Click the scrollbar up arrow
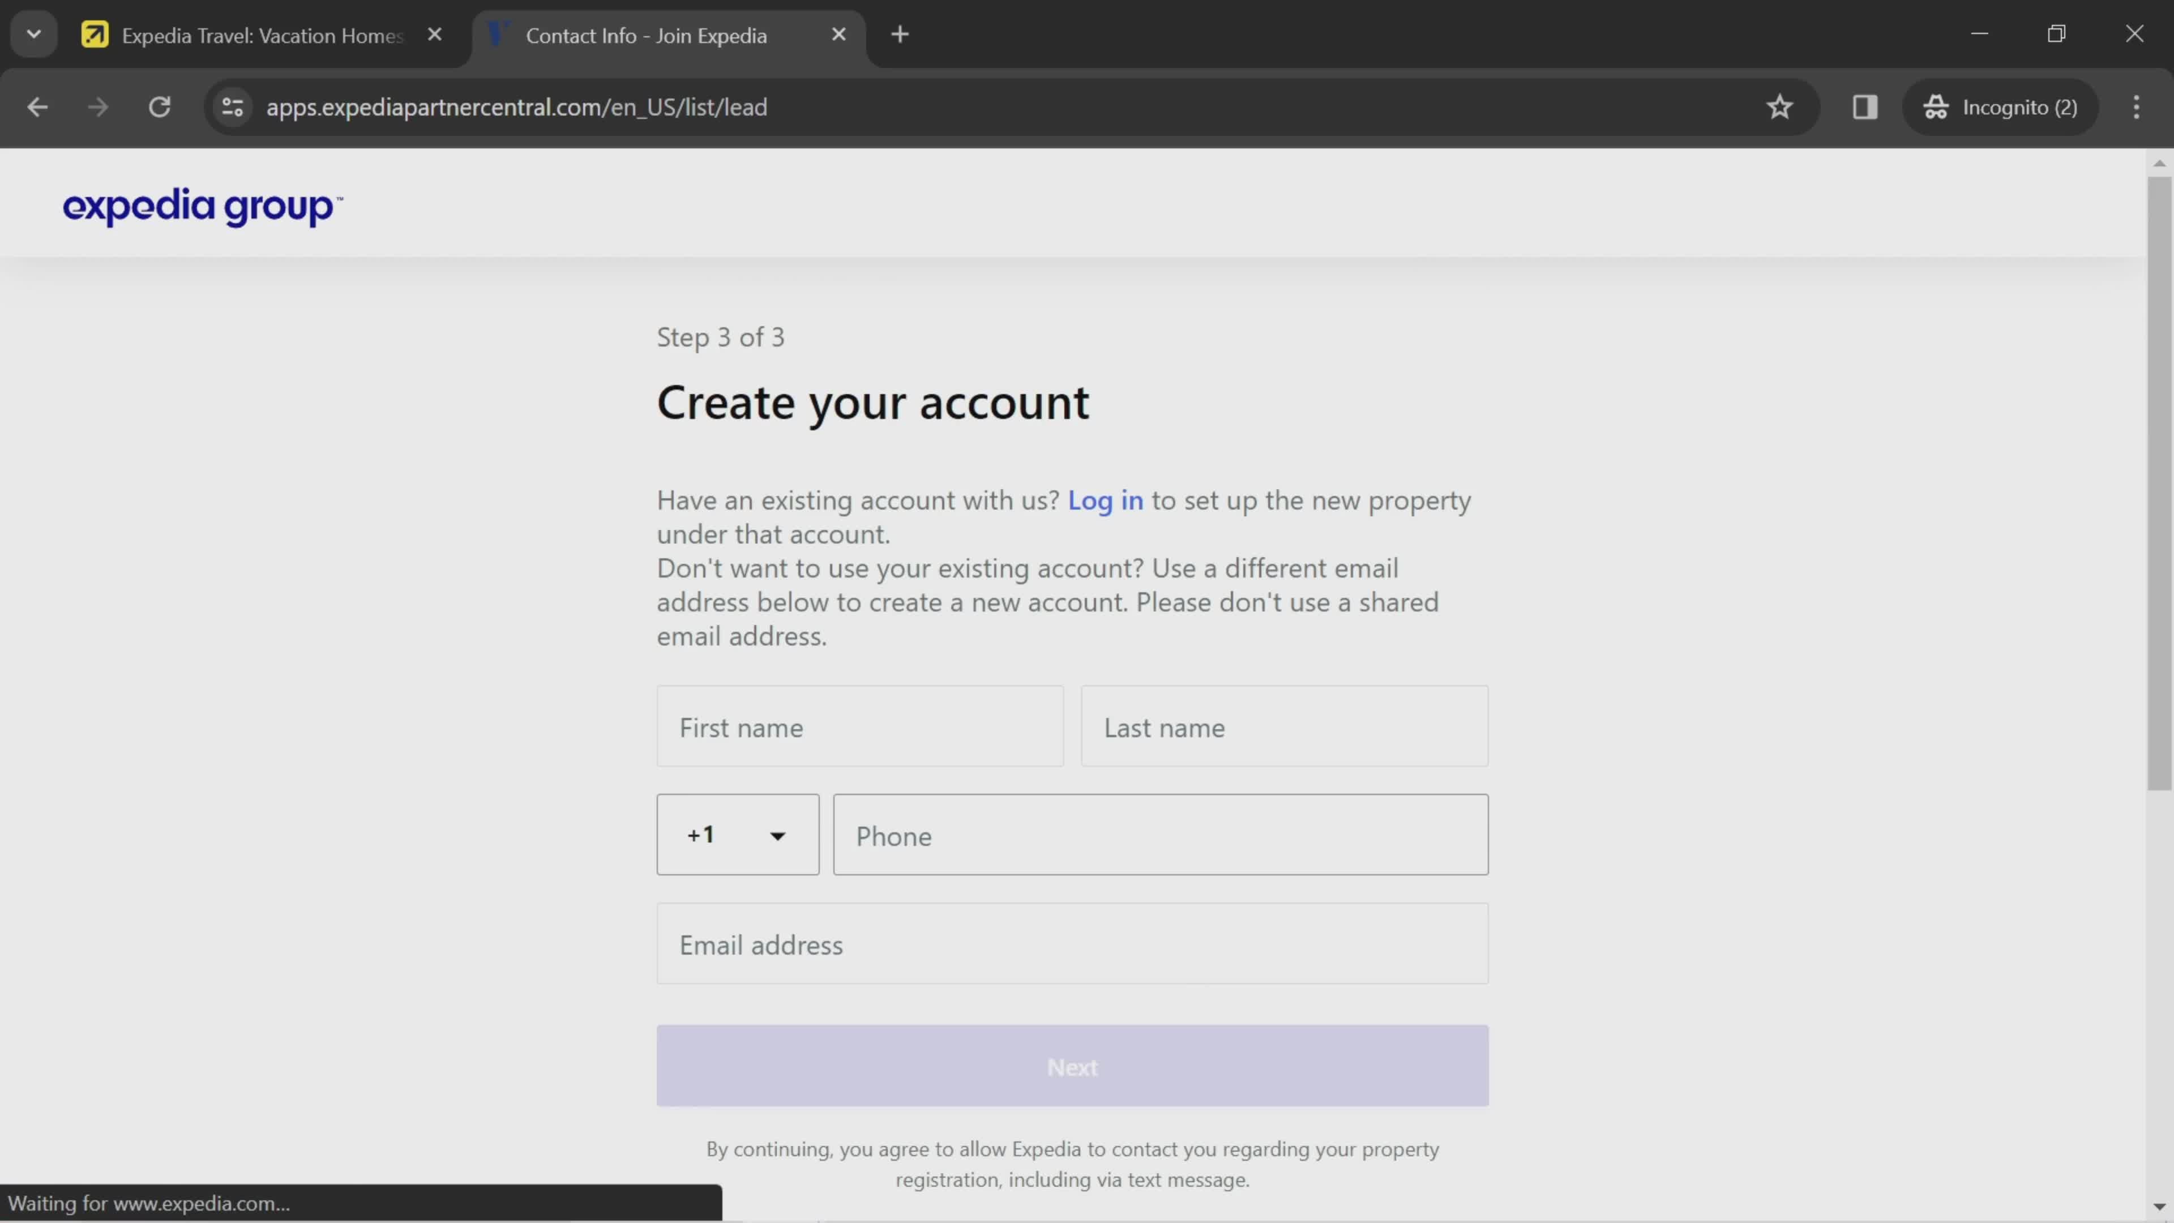This screenshot has width=2174, height=1223. [2159, 163]
